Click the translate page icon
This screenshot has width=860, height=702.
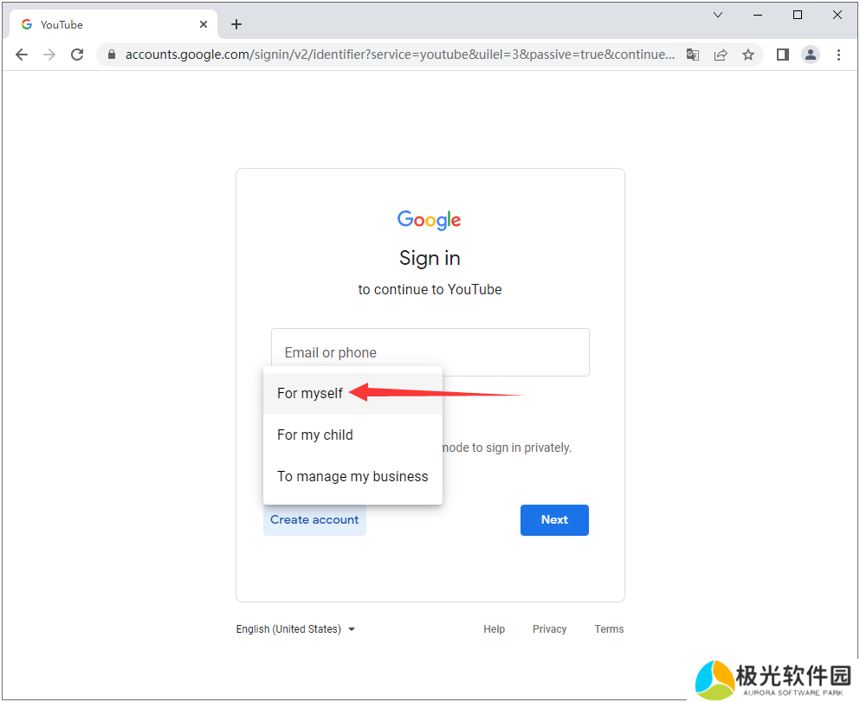pos(693,55)
